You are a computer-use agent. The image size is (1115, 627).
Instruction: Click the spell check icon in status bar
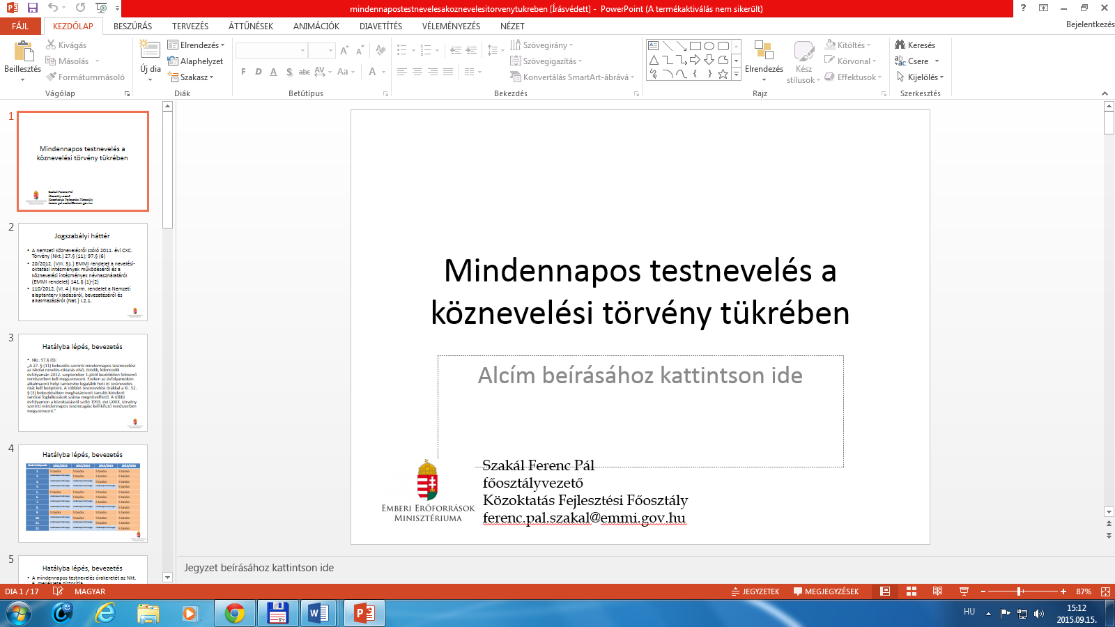point(58,591)
